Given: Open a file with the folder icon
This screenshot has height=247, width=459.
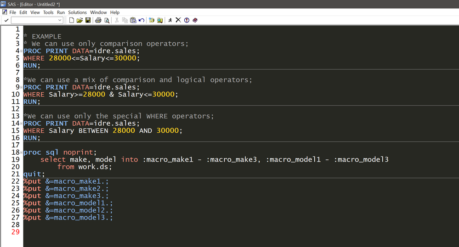Looking at the screenshot, I should click(x=79, y=20).
